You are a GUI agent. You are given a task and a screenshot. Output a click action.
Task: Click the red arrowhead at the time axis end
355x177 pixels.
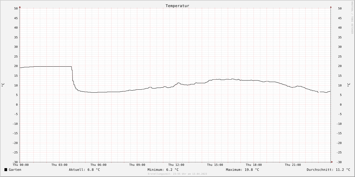click(332, 162)
